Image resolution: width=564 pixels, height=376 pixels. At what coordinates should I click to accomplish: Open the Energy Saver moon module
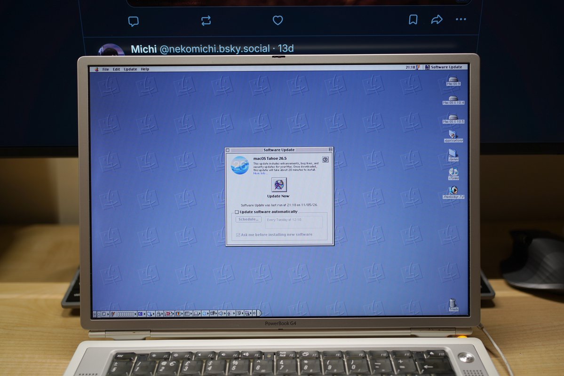[x=140, y=314]
